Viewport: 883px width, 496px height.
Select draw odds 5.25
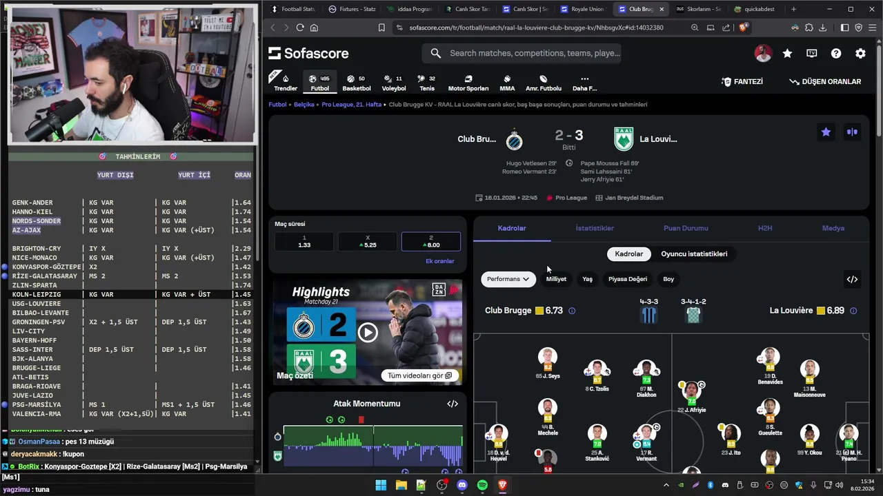[x=367, y=241]
